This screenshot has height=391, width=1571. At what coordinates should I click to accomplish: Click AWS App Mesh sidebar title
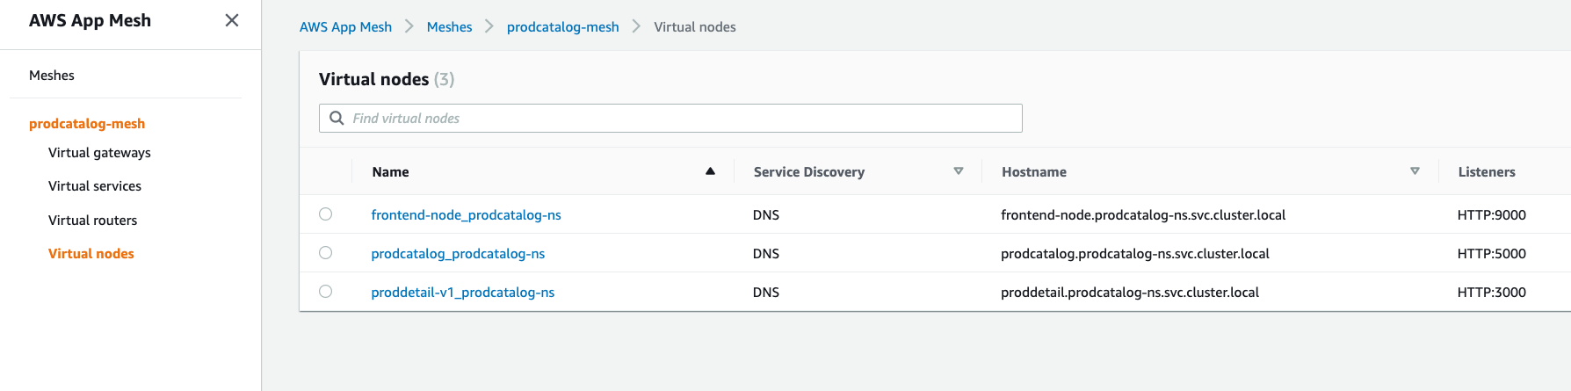pyautogui.click(x=90, y=20)
